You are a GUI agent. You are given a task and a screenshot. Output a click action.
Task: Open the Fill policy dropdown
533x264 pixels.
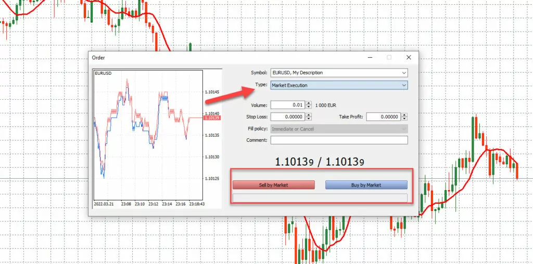click(339, 128)
